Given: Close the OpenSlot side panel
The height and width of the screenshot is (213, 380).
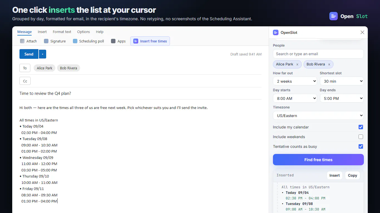Looking at the screenshot, I should tap(362, 32).
